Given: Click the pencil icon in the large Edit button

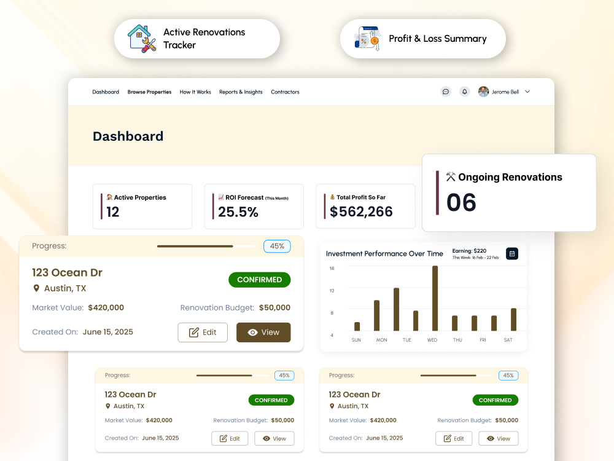Looking at the screenshot, I should pos(194,333).
